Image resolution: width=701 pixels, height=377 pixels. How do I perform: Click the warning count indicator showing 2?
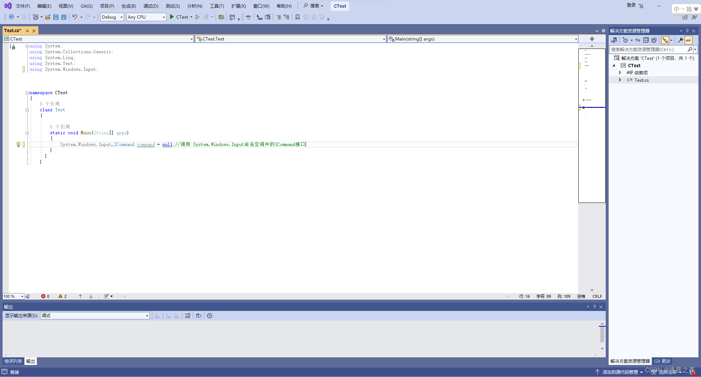coord(62,296)
